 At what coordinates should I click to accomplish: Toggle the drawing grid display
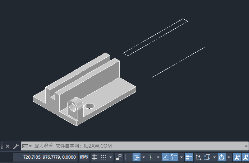point(95,157)
